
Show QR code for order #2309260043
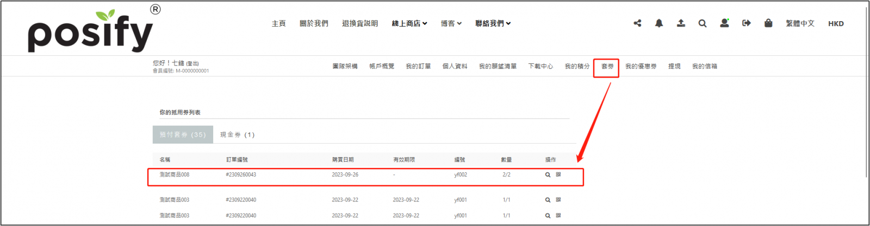558,175
